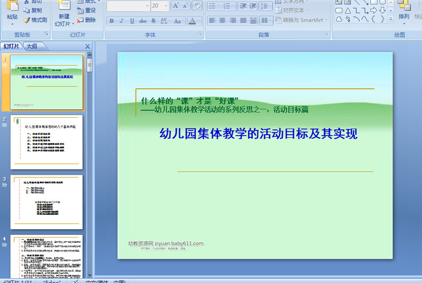422x283 pixels.
Task: Toggle justified text alignment
Action: [243, 21]
